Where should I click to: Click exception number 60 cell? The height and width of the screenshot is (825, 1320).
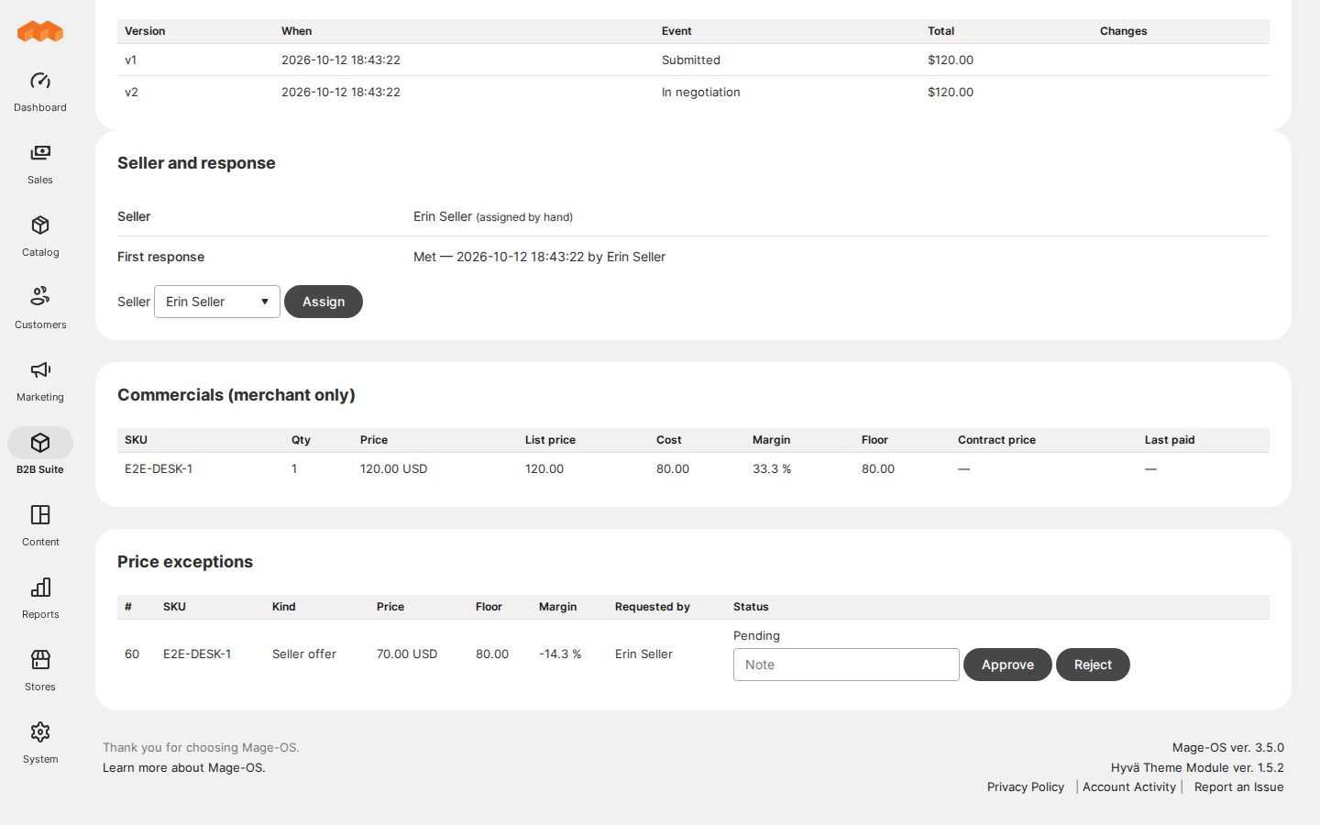(132, 654)
